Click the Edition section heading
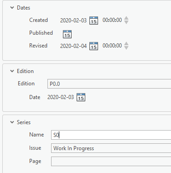Image resolution: width=171 pixels, height=173 pixels. (25, 71)
